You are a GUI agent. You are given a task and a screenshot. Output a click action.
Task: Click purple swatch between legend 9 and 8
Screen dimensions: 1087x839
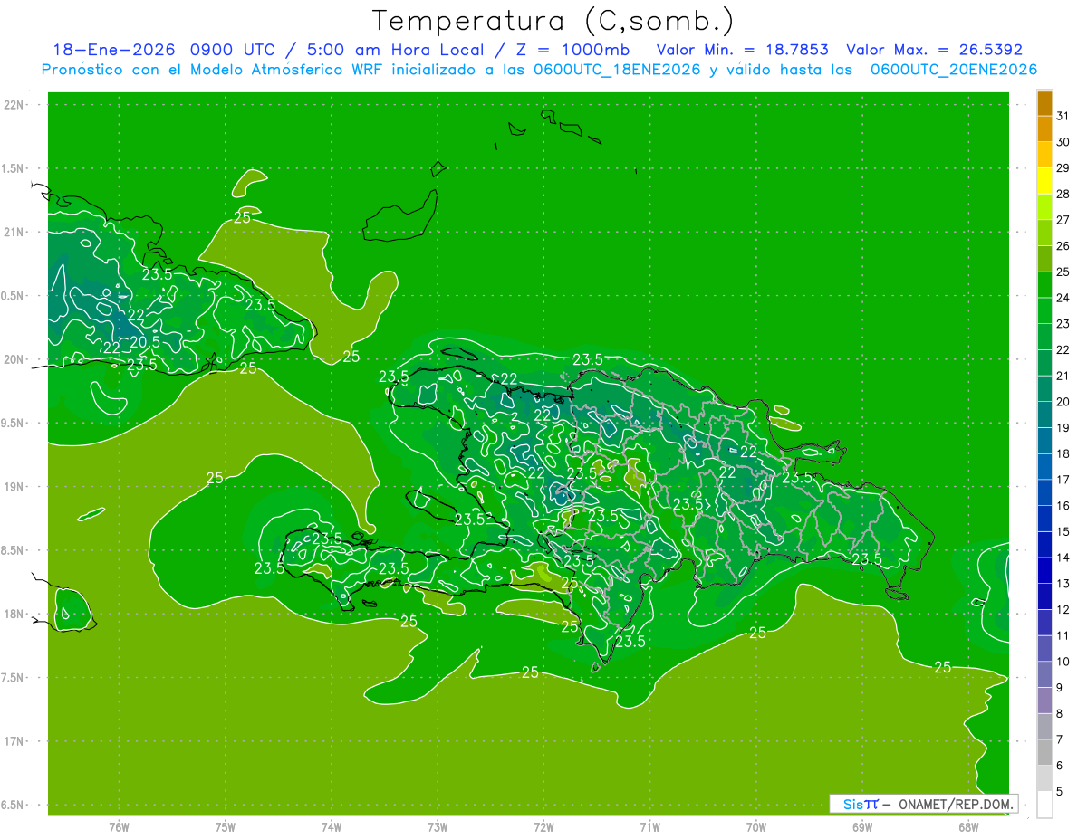(1044, 701)
